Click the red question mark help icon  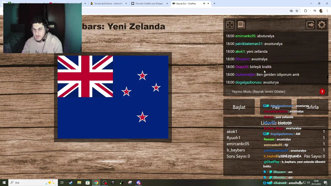[322, 92]
